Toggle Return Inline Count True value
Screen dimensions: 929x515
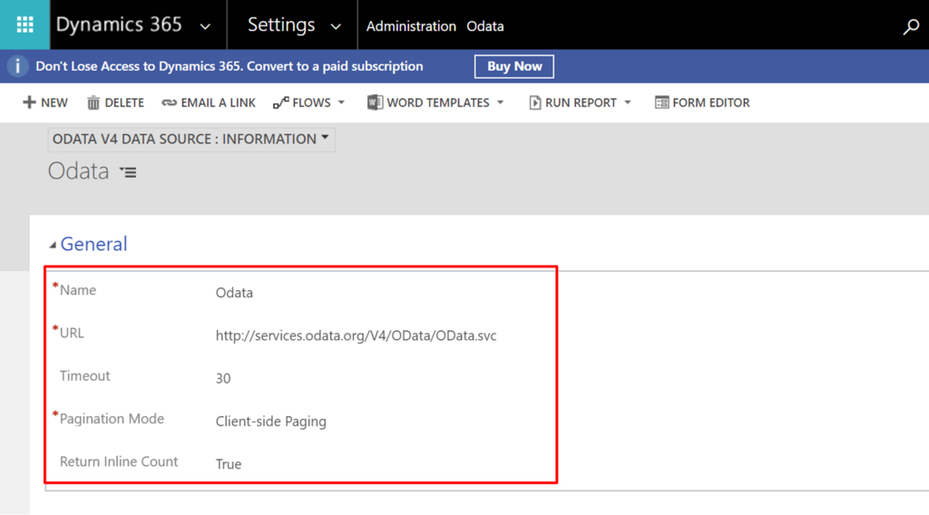pos(229,464)
